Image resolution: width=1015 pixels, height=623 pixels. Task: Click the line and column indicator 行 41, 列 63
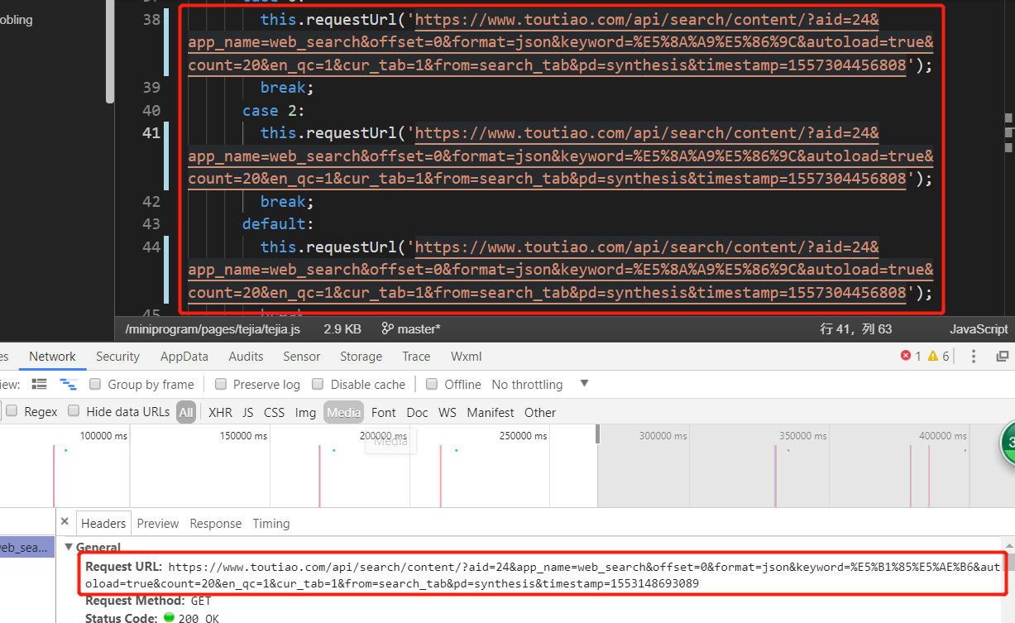tap(855, 328)
